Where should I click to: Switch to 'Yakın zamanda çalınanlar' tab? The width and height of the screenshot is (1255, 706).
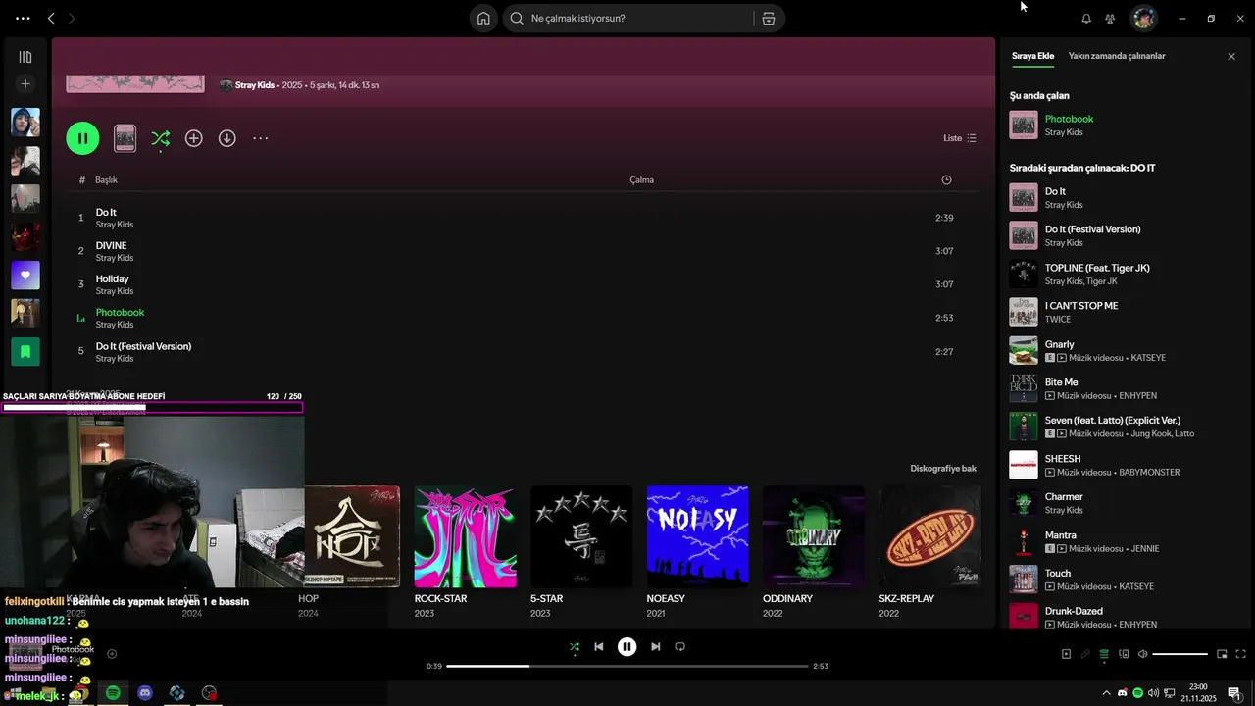(1117, 56)
